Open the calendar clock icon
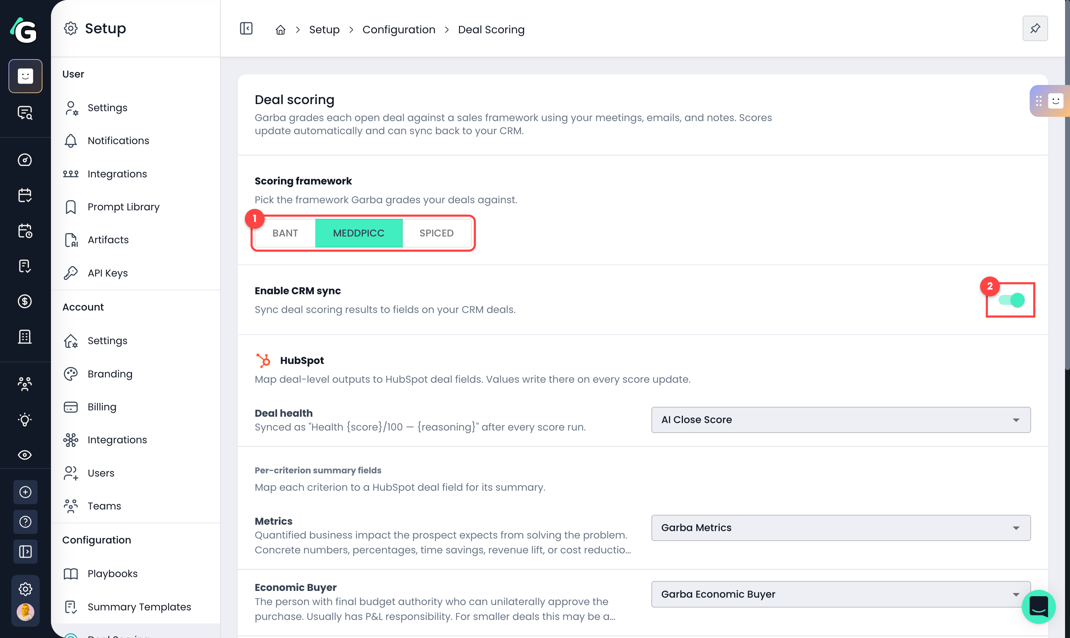This screenshot has width=1070, height=638. [25, 231]
